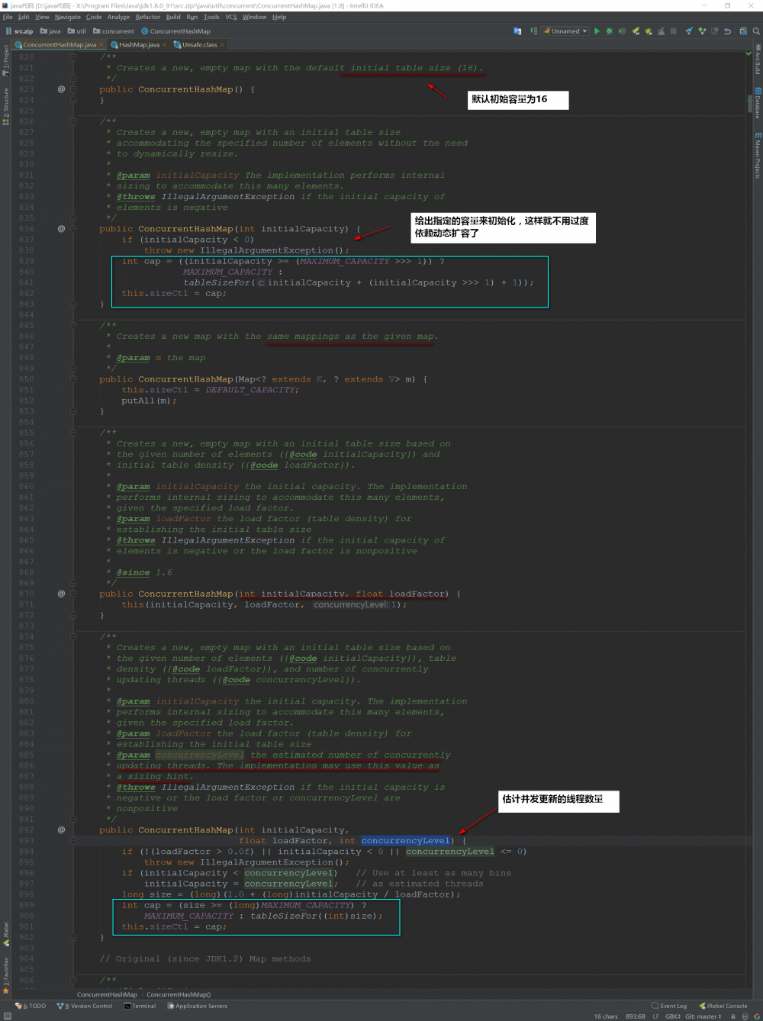763x1021 pixels.
Task: Collapse the code fold arrow at line 823
Action: point(72,89)
